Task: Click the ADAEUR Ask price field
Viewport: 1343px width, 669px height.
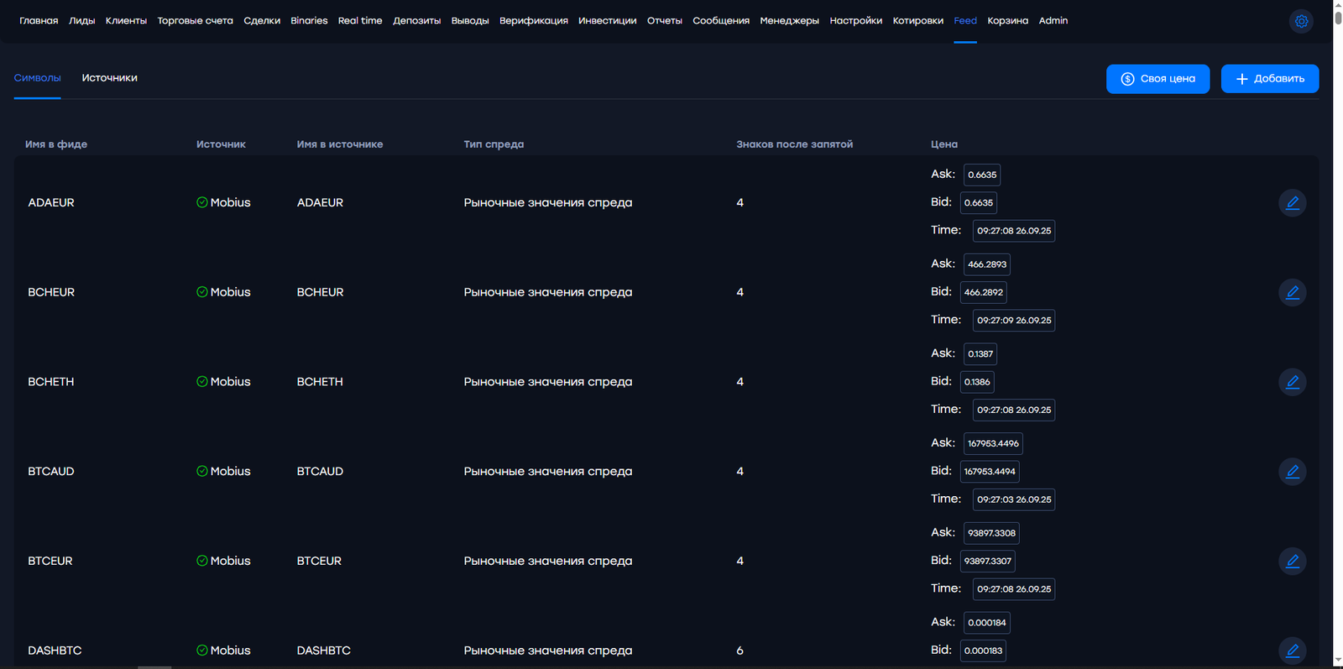Action: (982, 175)
